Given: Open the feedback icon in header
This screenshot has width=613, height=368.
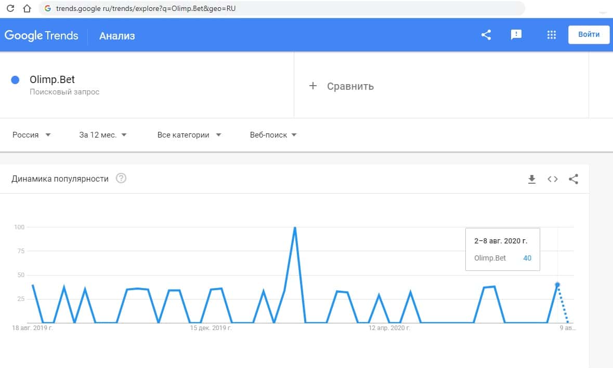Looking at the screenshot, I should (516, 35).
